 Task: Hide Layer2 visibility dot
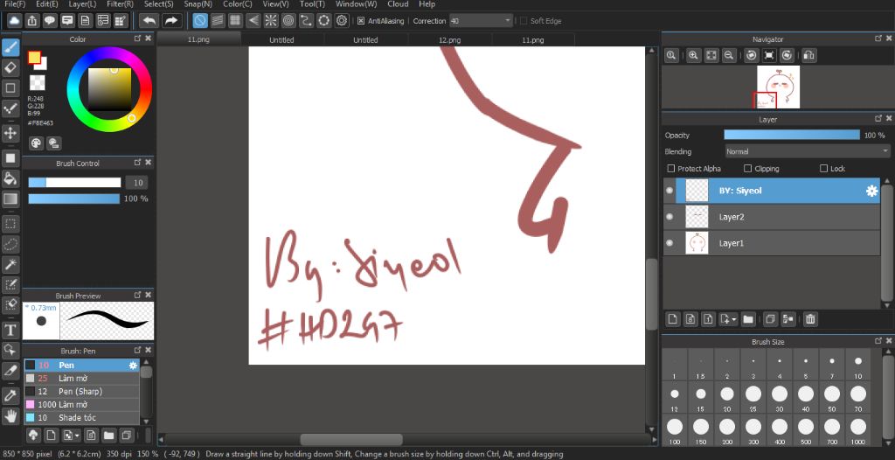click(x=670, y=217)
